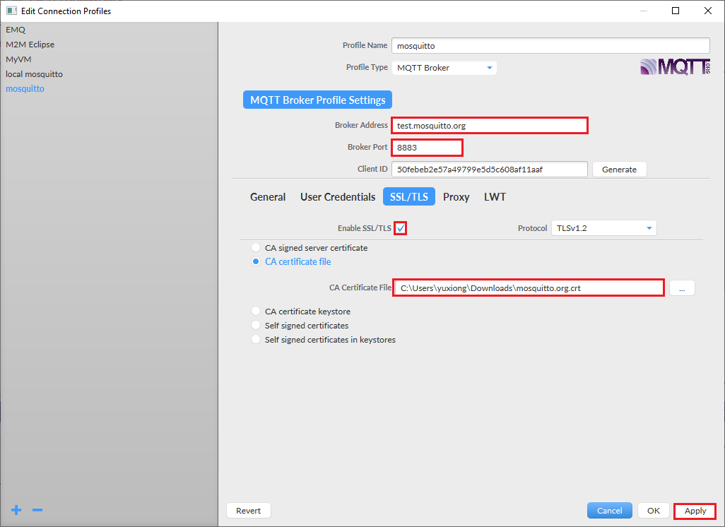Viewport: 725px width, 527px height.
Task: Maximize the Edit Connection Profiles window
Action: pos(676,11)
